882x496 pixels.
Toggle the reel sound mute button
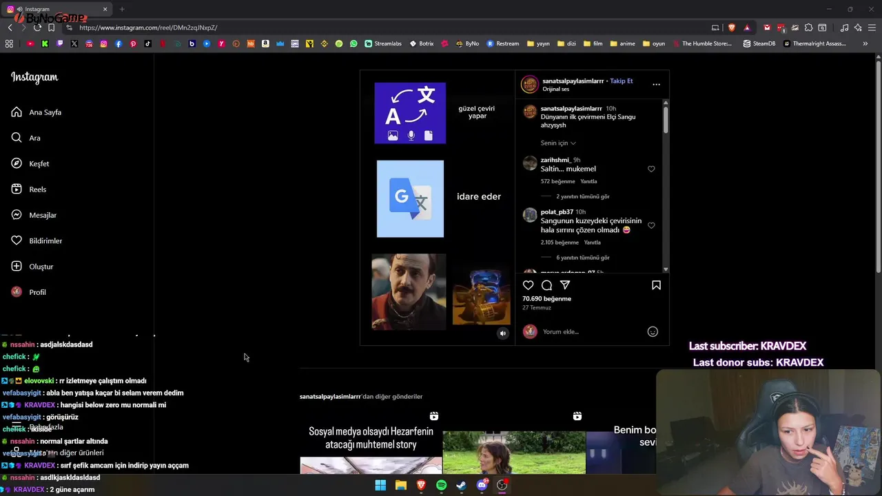pos(503,333)
